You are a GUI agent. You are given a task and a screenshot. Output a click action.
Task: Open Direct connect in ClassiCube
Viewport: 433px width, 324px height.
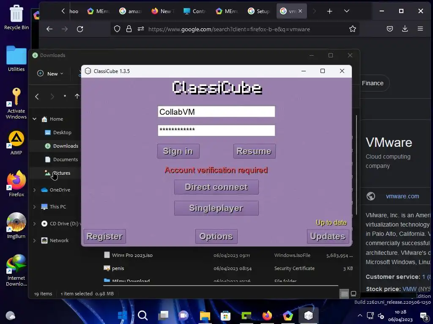(216, 187)
